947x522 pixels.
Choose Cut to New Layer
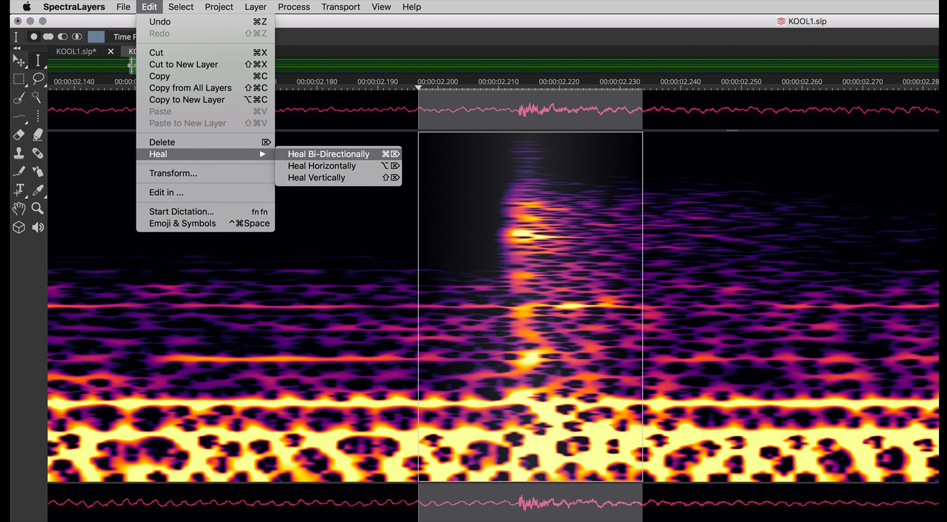(205, 64)
